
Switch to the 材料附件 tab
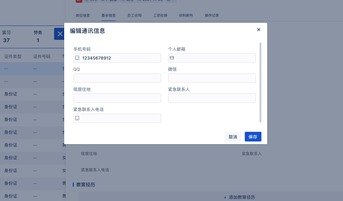(186, 15)
